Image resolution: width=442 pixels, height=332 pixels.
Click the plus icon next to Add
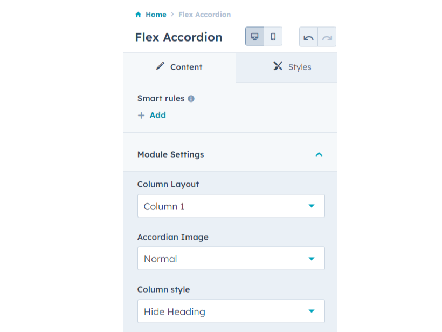click(x=141, y=115)
